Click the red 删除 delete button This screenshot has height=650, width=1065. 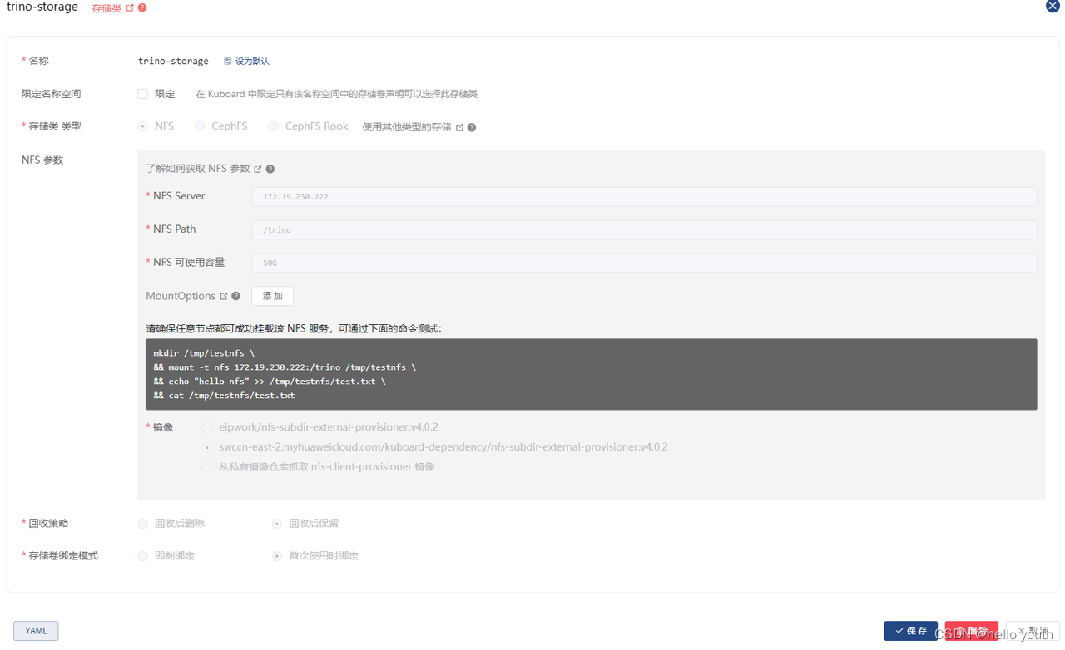tap(971, 631)
